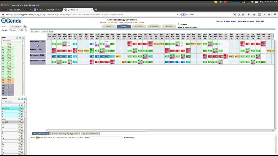Toggle green magnifier for task N
This screenshot has height=156, width=278.
click(20, 111)
